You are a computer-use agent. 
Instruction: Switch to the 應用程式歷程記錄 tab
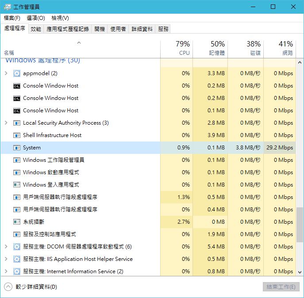(x=68, y=29)
